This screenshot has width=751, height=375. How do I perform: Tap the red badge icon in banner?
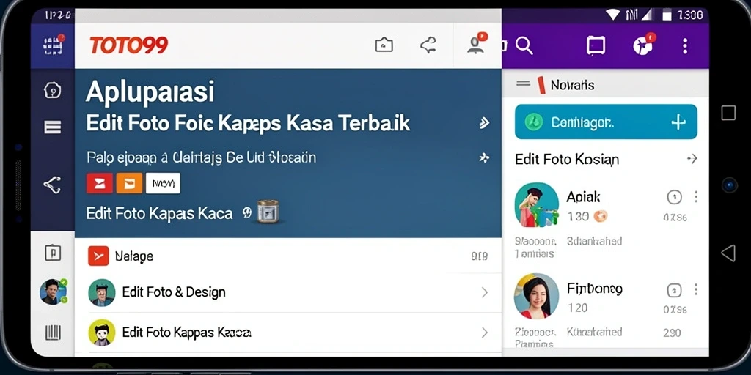tap(100, 183)
